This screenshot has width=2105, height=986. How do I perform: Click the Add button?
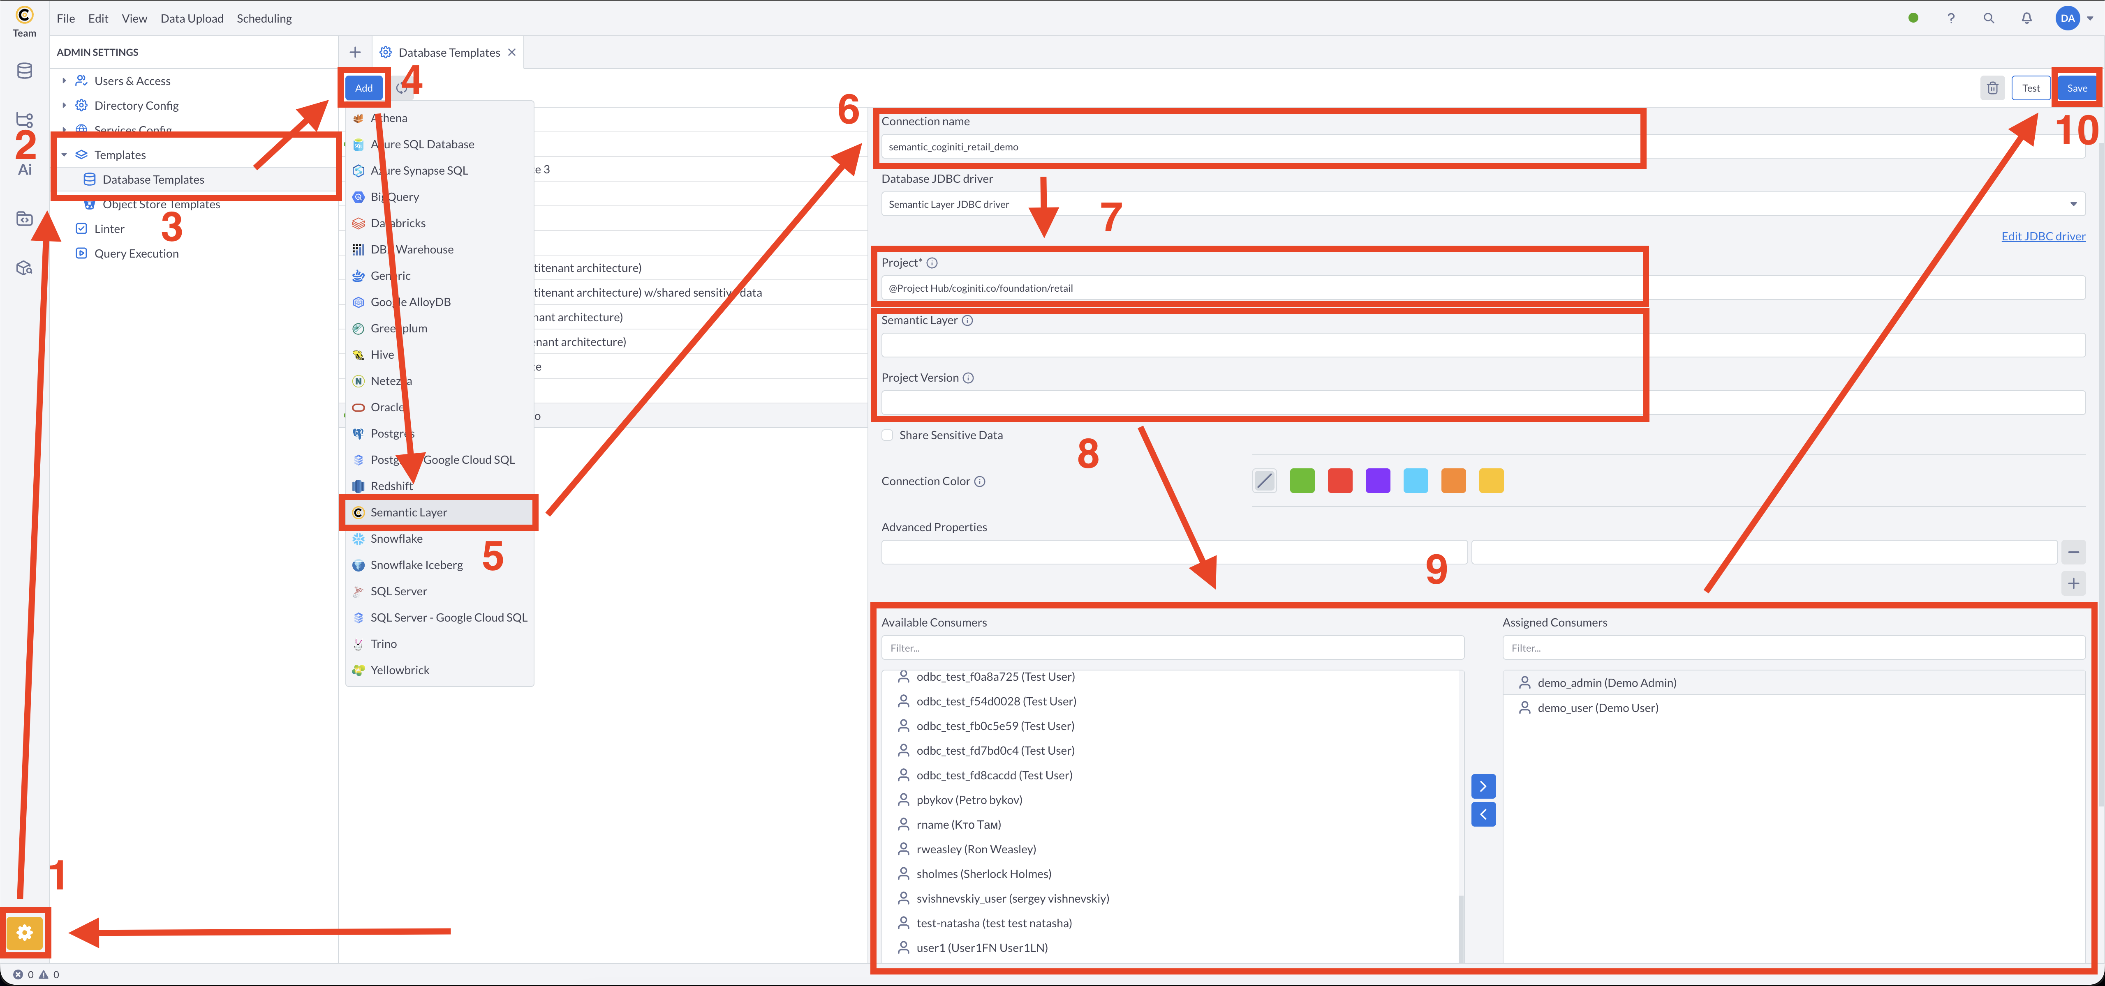363,88
